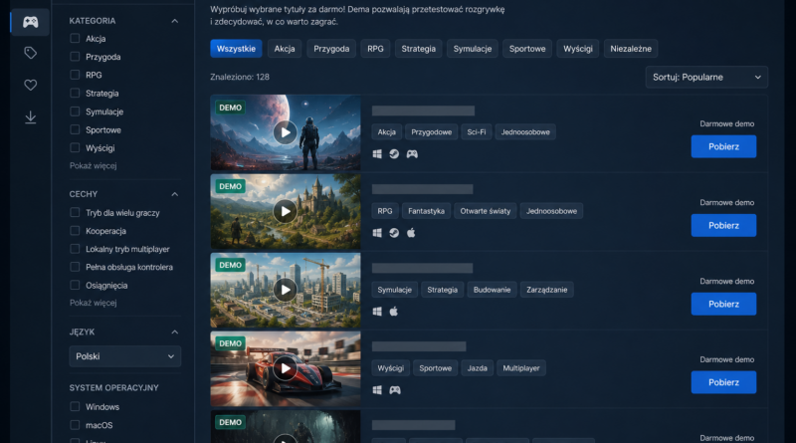The width and height of the screenshot is (796, 443).
Task: Select the Wszystkie filter tab
Action: pyautogui.click(x=236, y=49)
